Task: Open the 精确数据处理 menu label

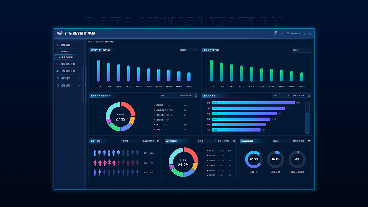Action: pos(68,64)
